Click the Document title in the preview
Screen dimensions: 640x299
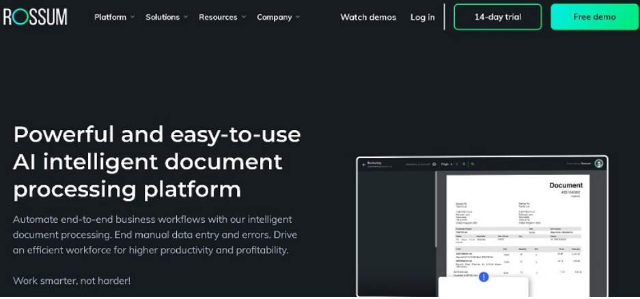pyautogui.click(x=566, y=185)
